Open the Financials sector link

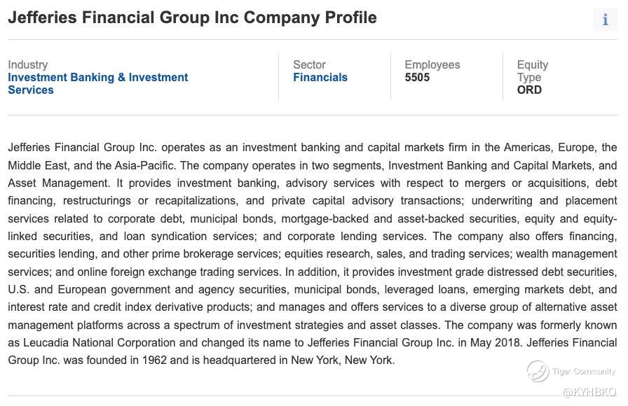(x=320, y=78)
